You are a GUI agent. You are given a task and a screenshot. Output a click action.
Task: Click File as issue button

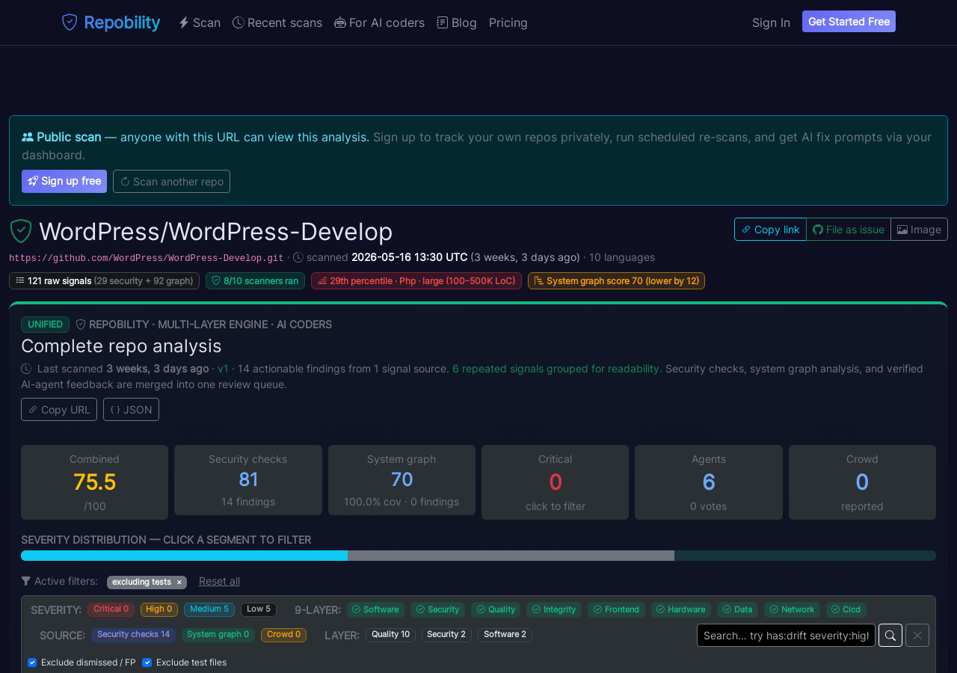849,230
